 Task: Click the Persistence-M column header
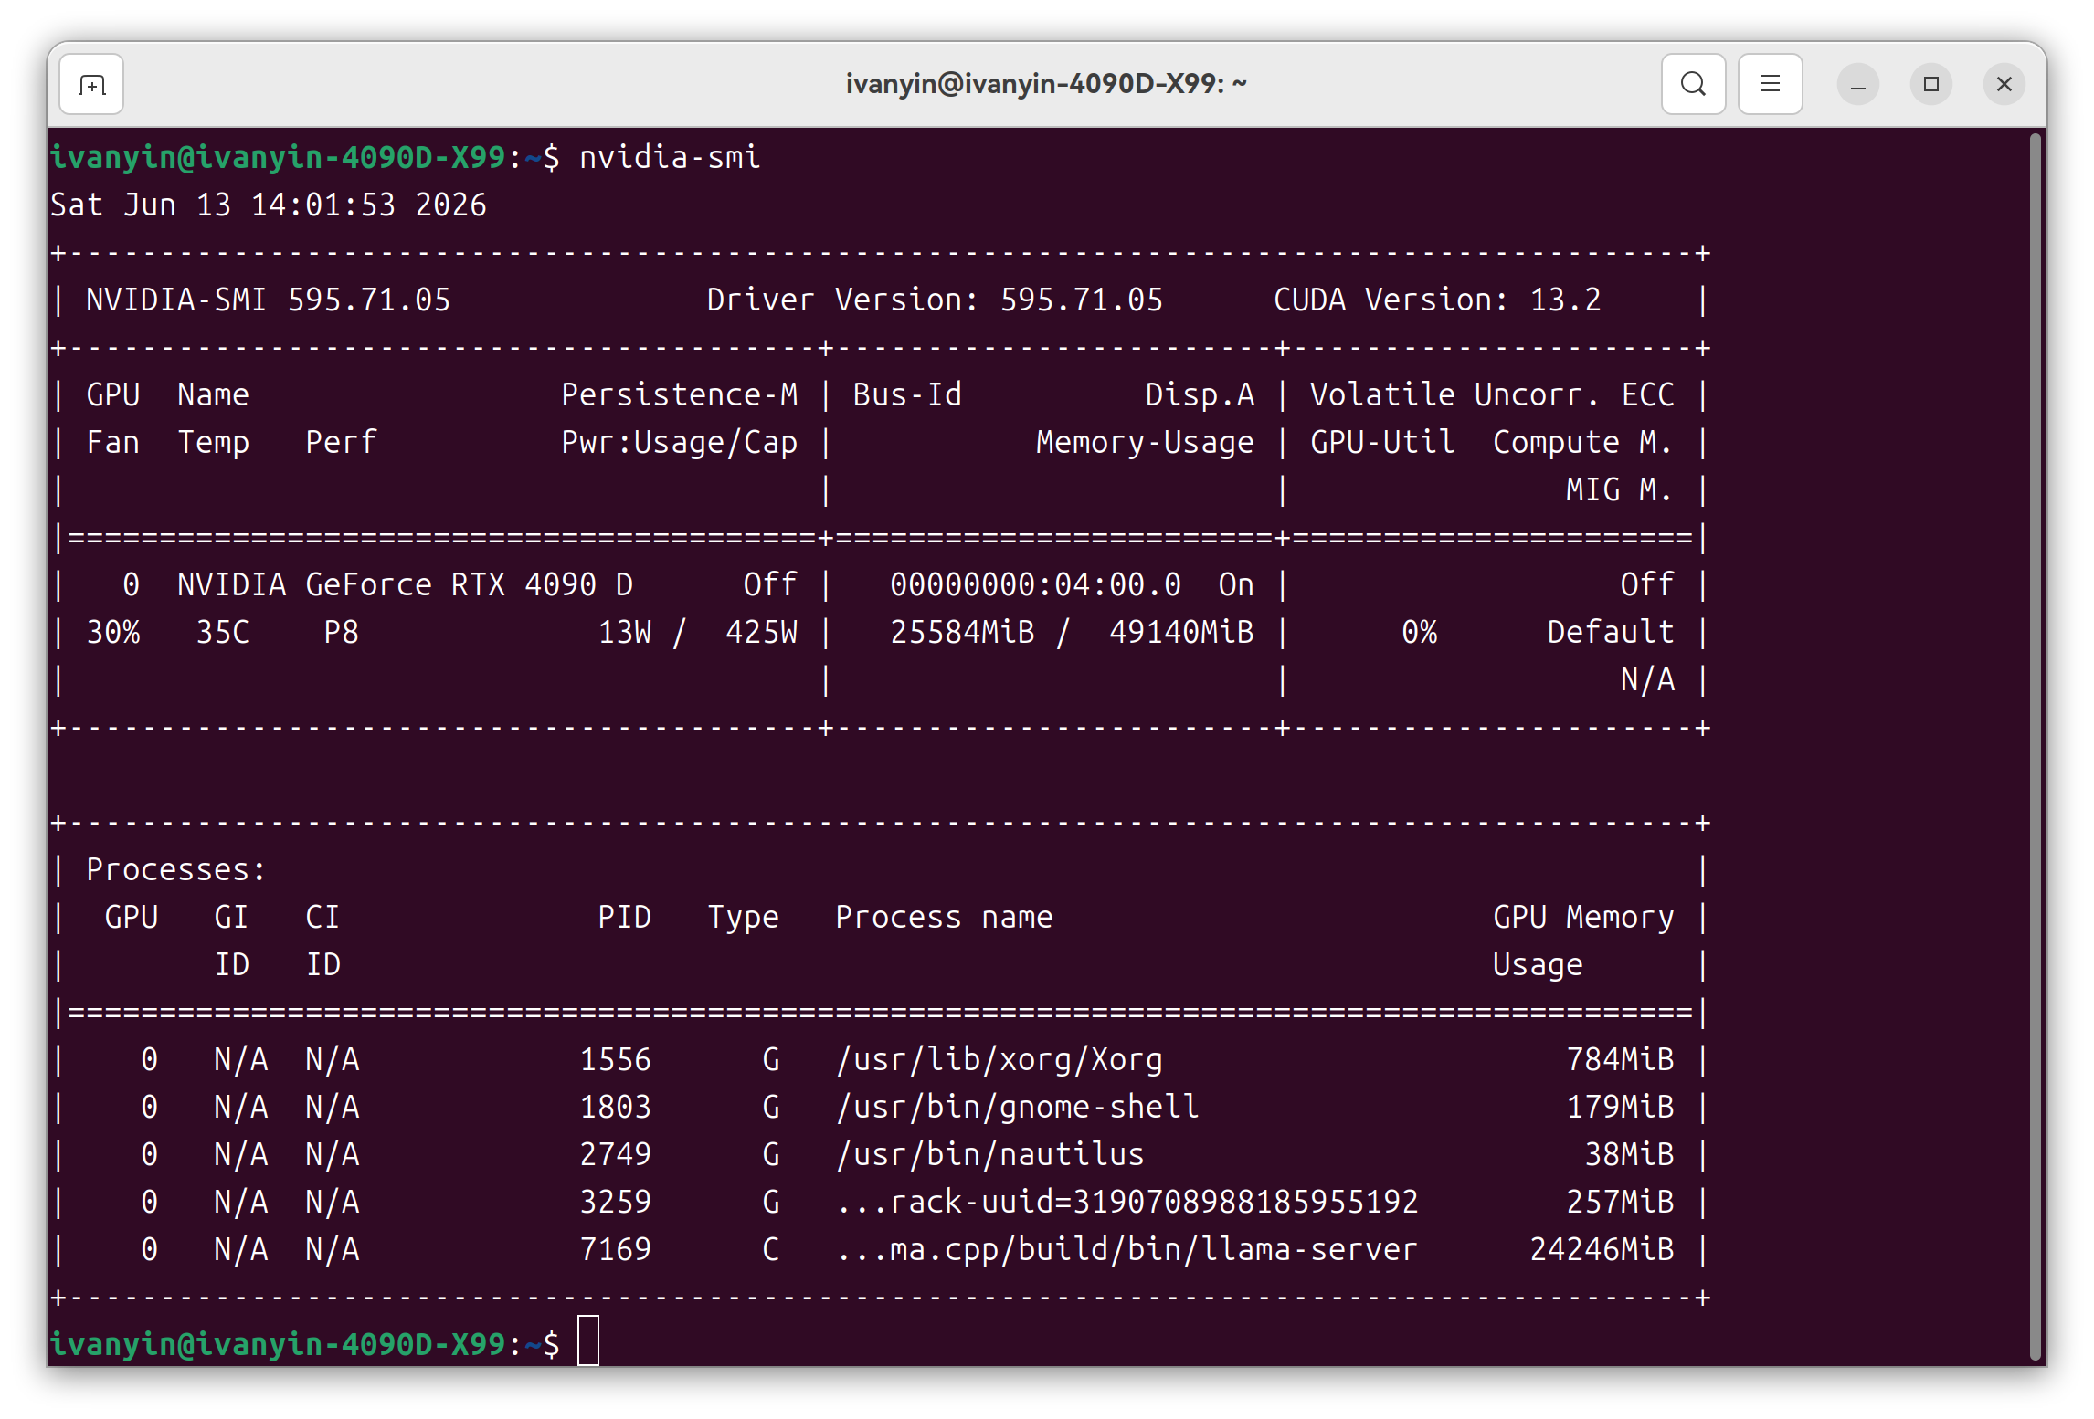(x=680, y=394)
